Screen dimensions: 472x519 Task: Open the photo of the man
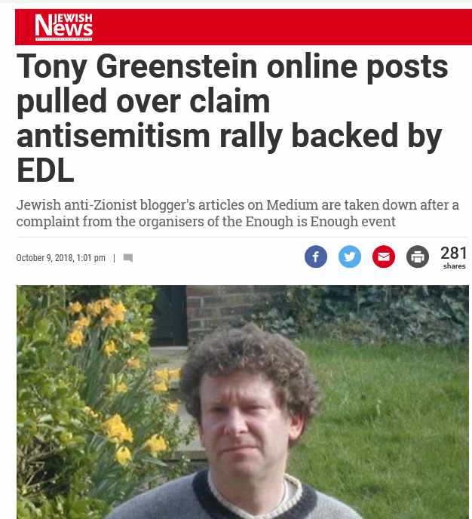(x=243, y=402)
